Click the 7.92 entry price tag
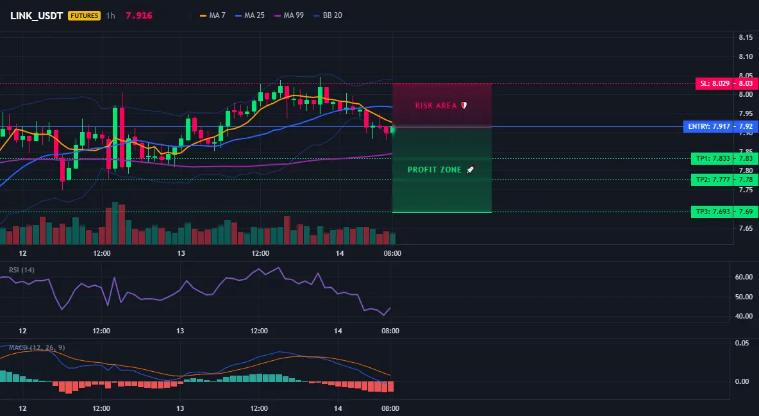 pos(746,127)
